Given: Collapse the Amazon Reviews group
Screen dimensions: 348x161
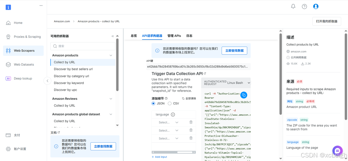Looking at the screenshot, I should [111, 99].
